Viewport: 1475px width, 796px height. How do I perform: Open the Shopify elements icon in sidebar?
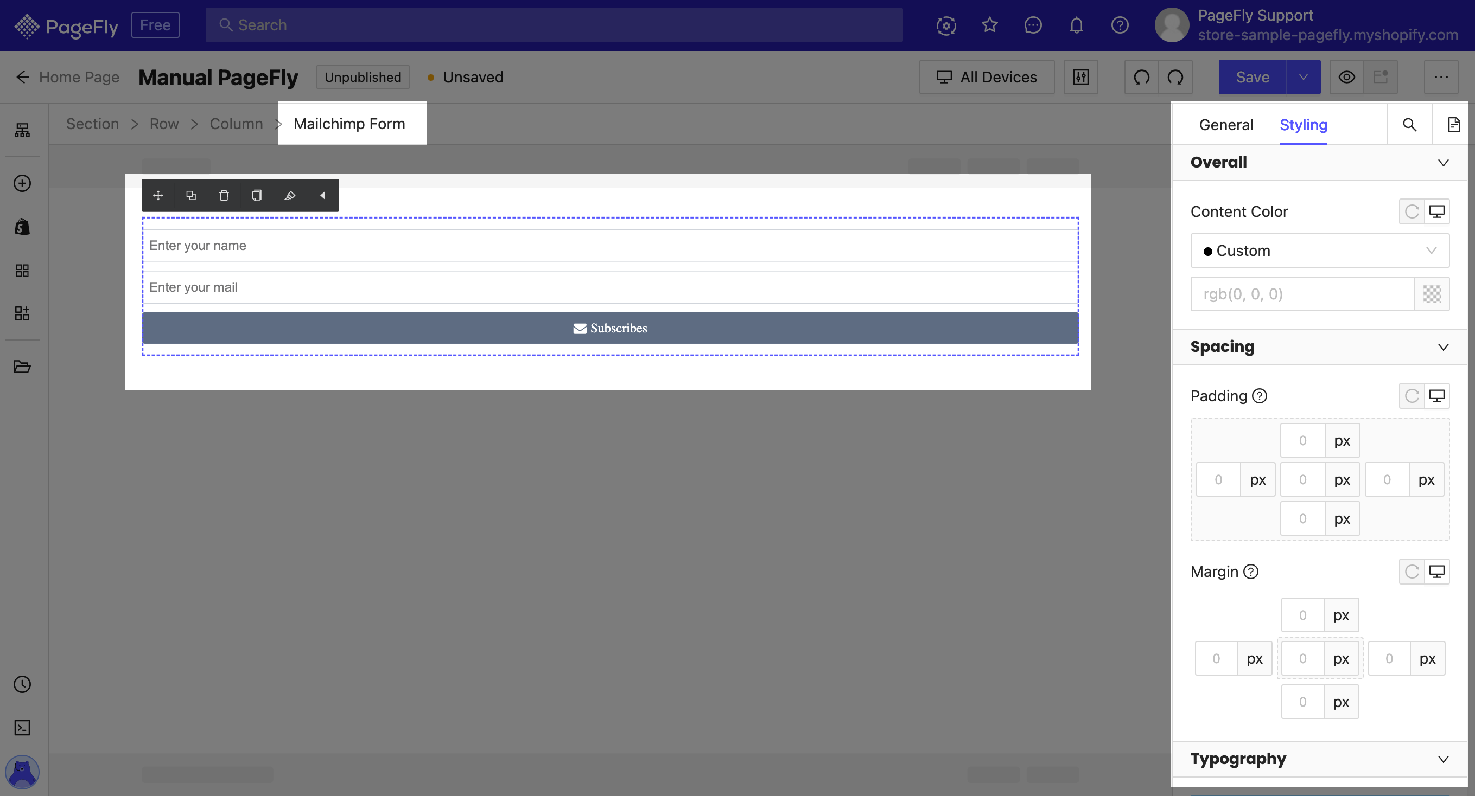click(22, 227)
